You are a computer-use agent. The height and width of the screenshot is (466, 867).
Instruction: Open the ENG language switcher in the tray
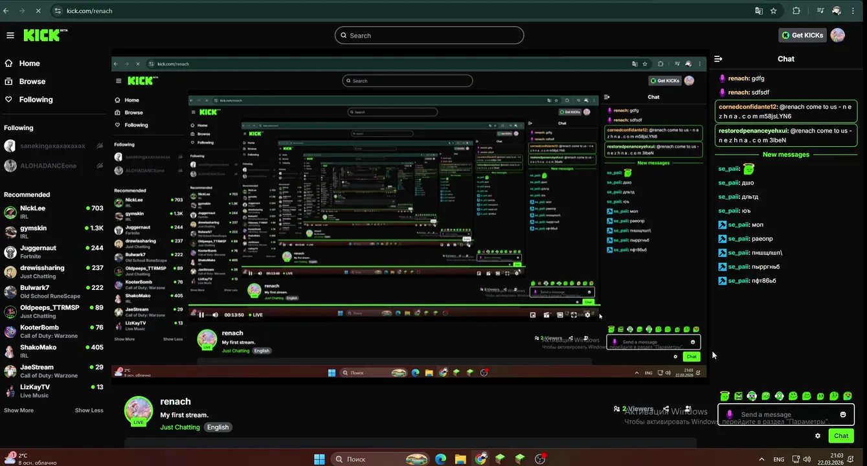point(779,460)
